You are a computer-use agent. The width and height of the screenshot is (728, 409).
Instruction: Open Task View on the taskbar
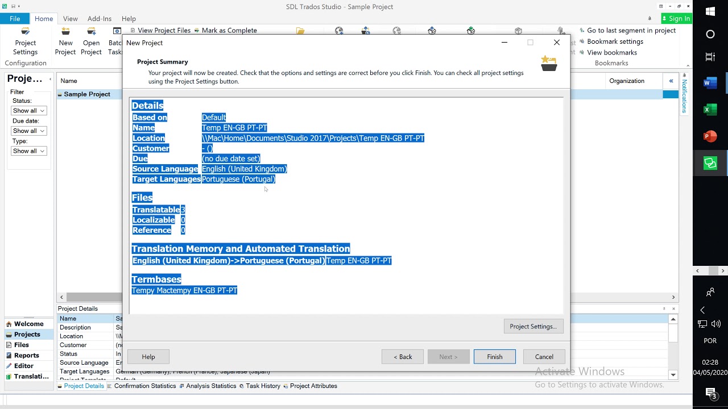[x=710, y=57]
